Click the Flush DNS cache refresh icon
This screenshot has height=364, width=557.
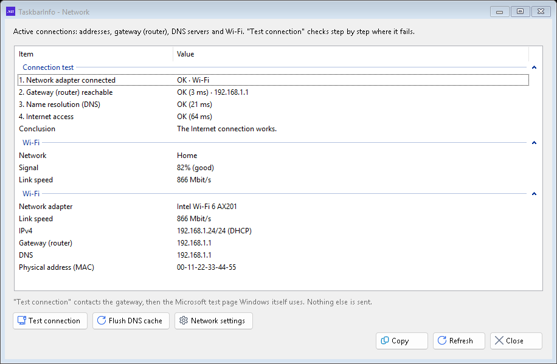[101, 320]
